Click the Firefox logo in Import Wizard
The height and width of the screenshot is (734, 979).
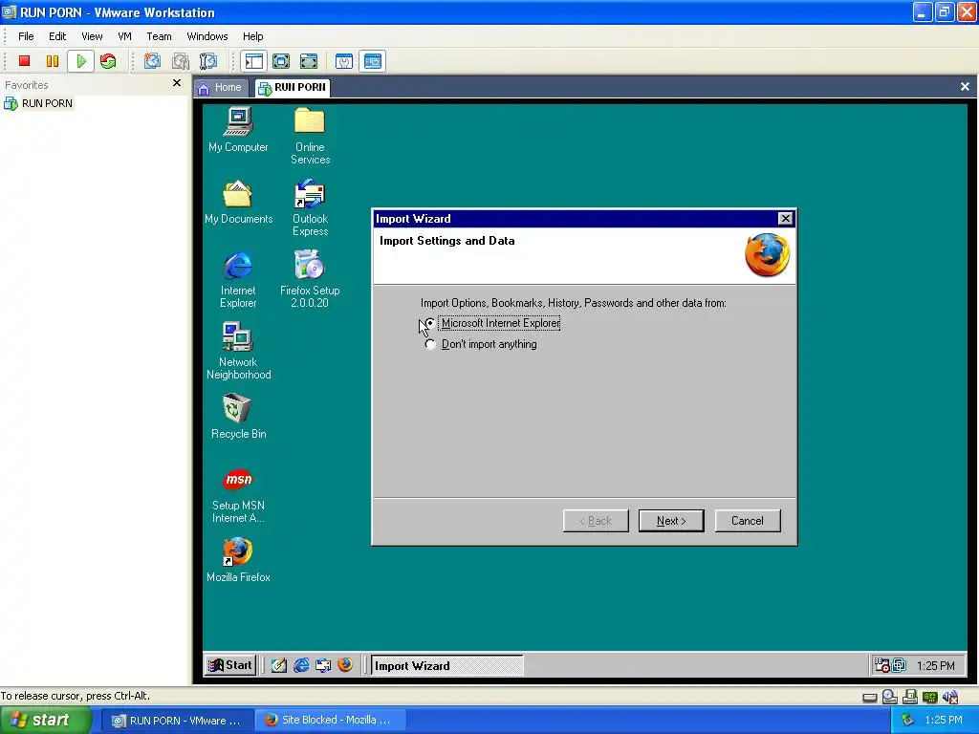click(x=767, y=254)
